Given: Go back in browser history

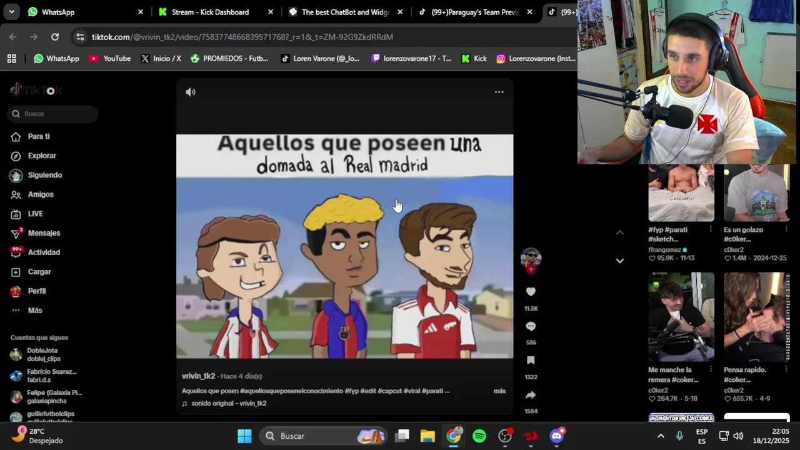Looking at the screenshot, I should (13, 37).
